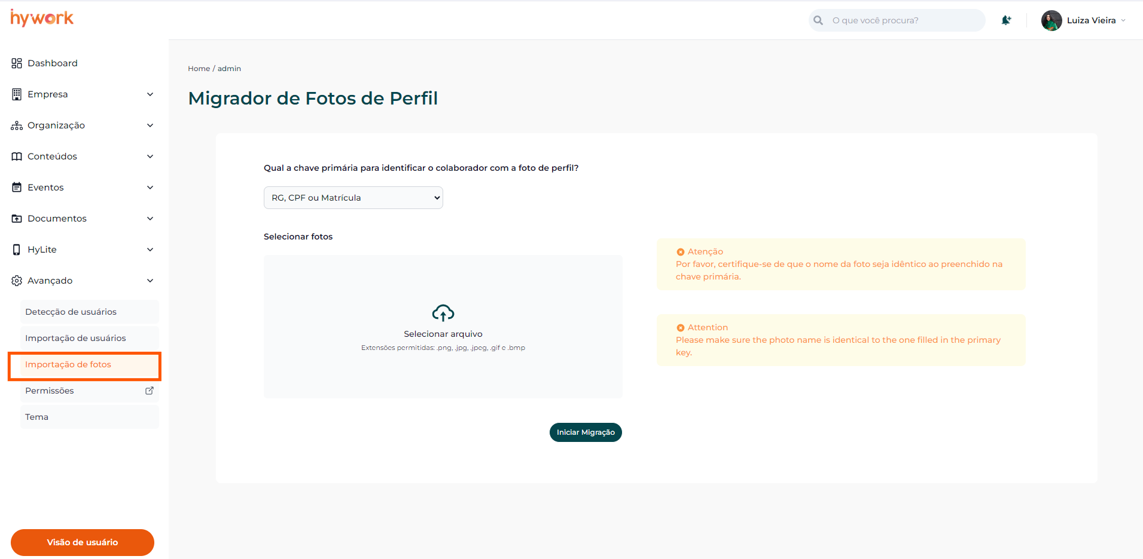Screen dimensions: 1143x559
Task: Collapse the Avançado section chevron
Action: 150,281
